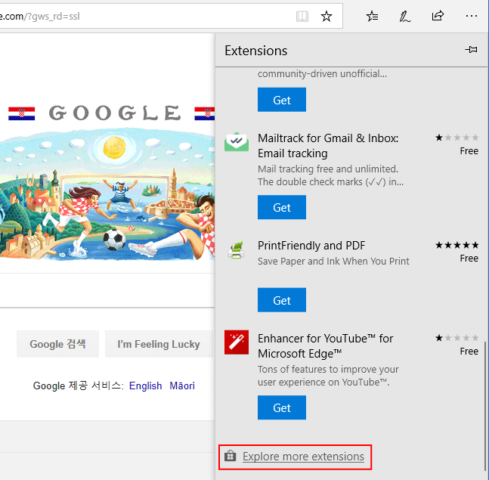Viewport: 489px width, 480px height.
Task: Get the community-driven unofficial extension
Action: point(282,100)
